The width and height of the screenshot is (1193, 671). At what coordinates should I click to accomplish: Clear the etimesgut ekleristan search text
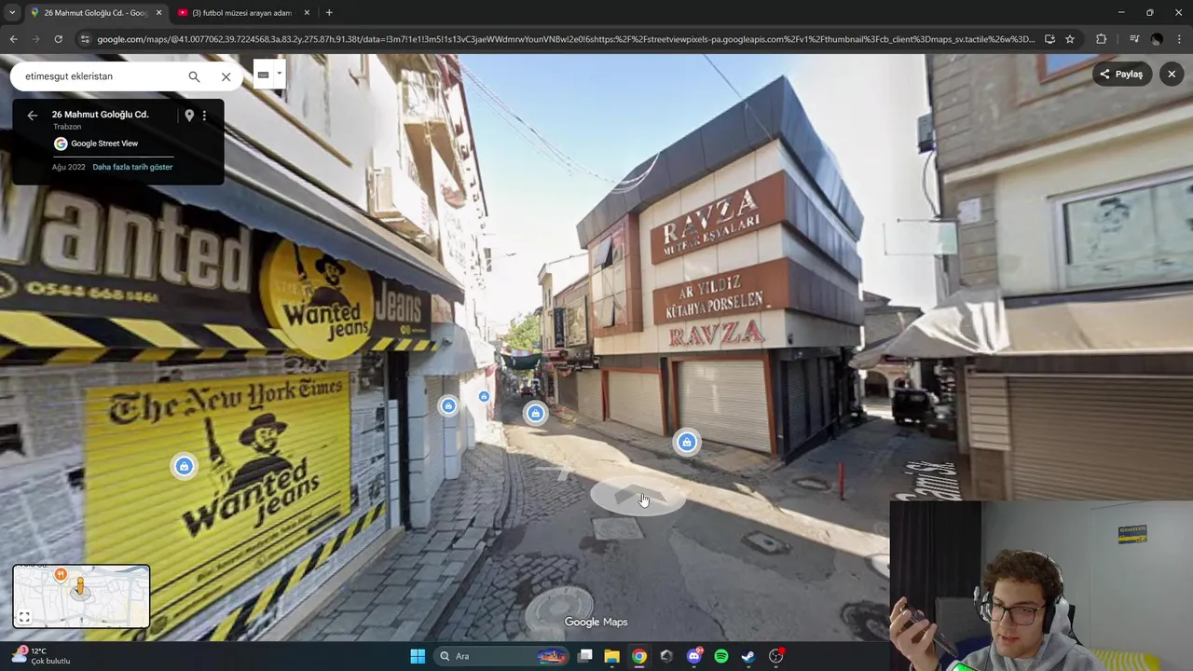click(226, 76)
